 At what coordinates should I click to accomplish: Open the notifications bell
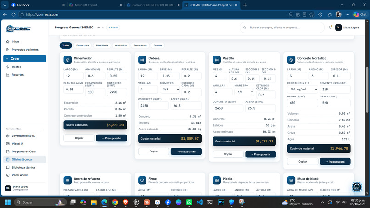click(x=330, y=28)
